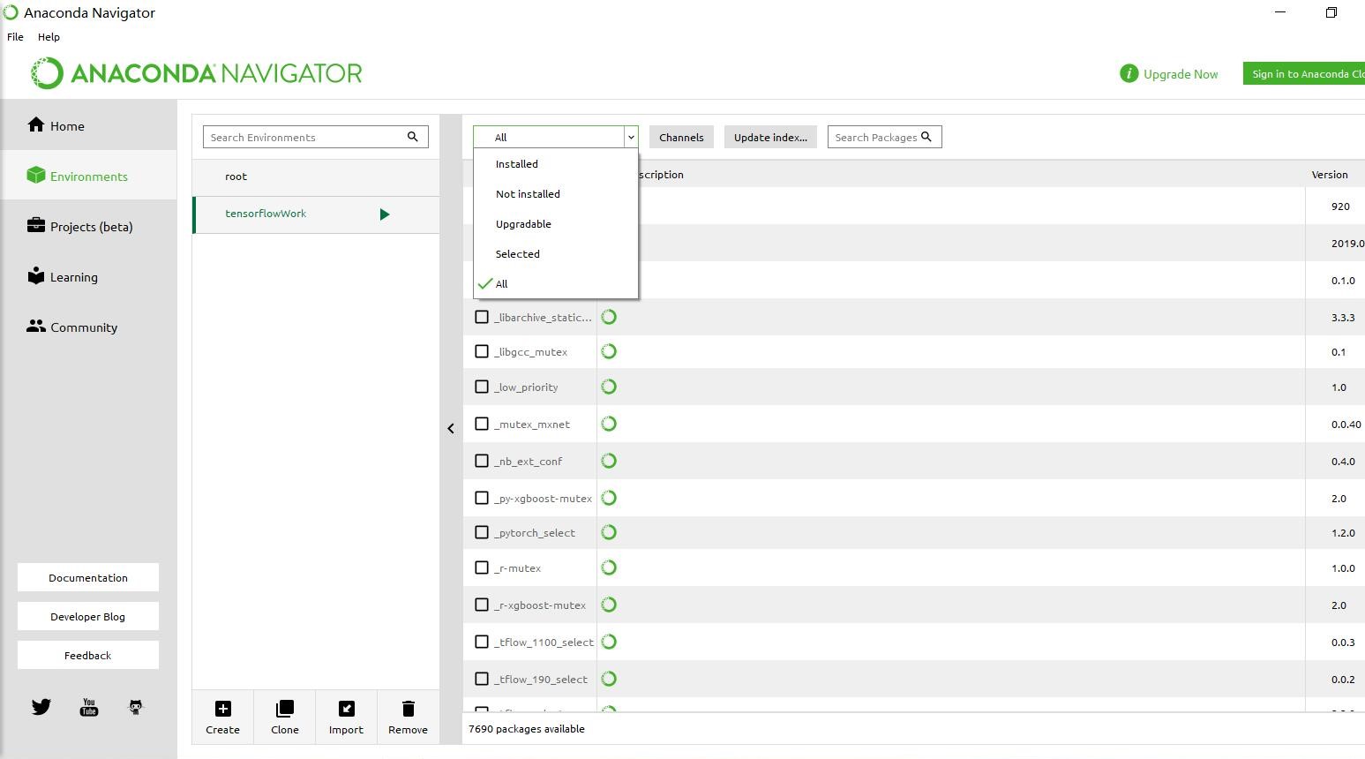Check the _low_priority package checkbox
This screenshot has height=759, width=1365.
pos(482,387)
